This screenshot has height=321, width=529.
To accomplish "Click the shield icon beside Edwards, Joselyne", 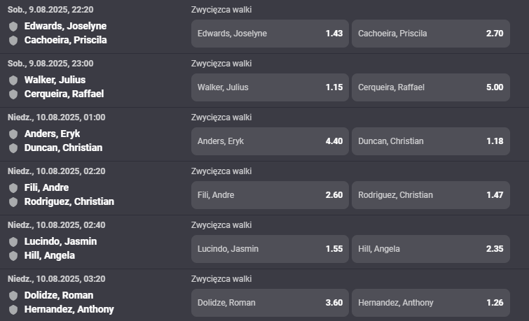I will (x=13, y=27).
